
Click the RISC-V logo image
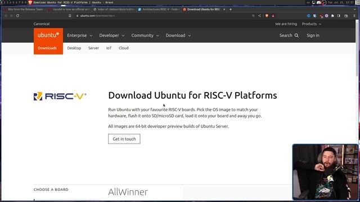(60, 96)
